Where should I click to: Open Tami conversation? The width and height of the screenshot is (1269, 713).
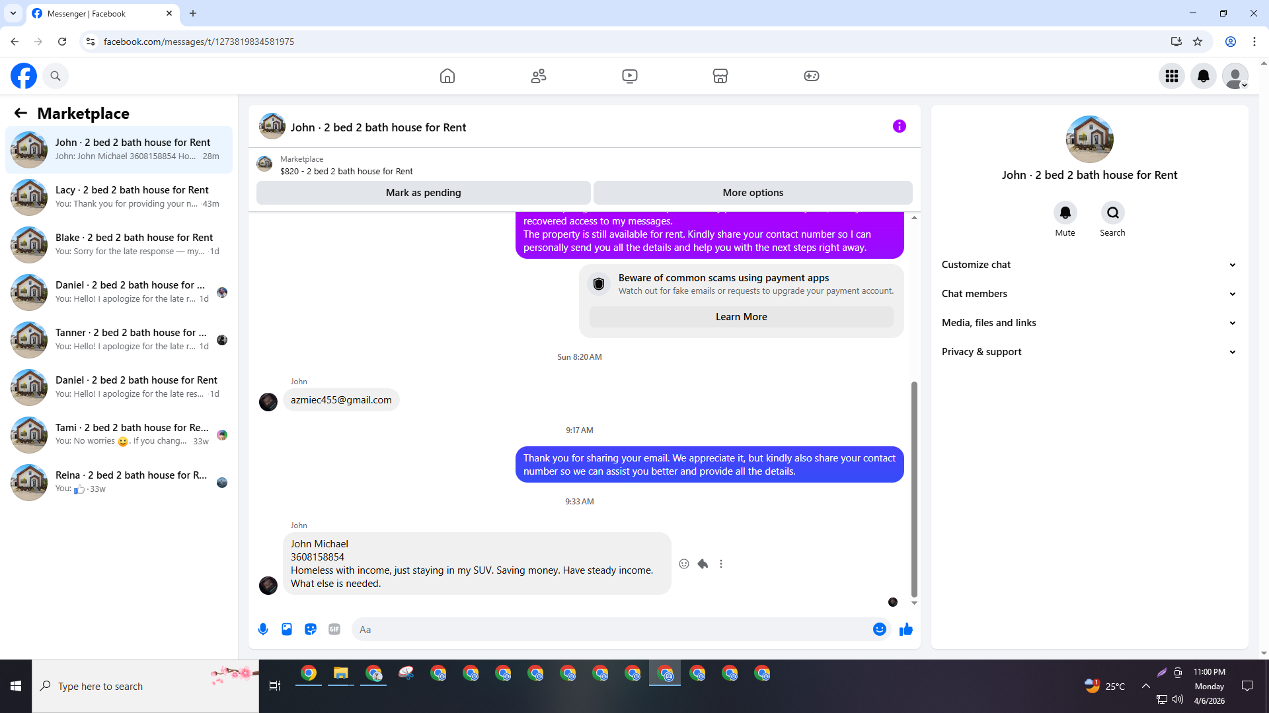point(119,435)
